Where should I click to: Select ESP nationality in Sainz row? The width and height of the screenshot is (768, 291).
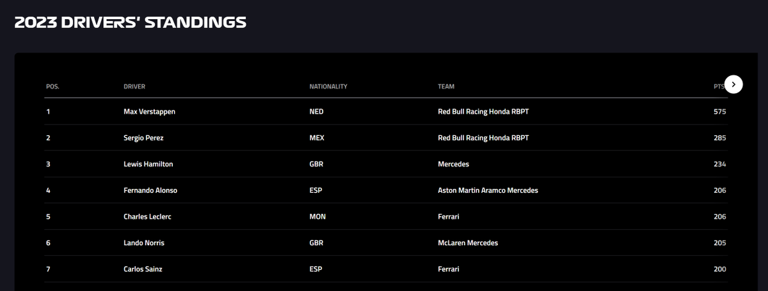(317, 269)
